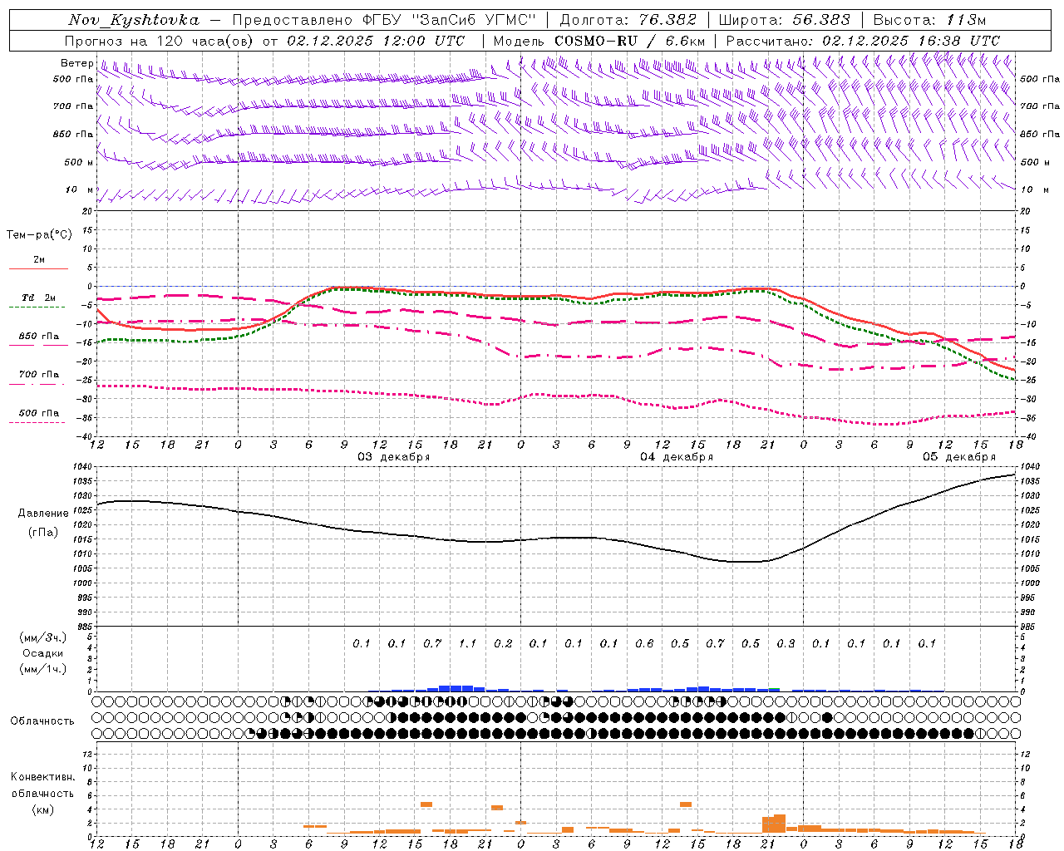Click "985" on the right pressure axis
This screenshot has width=1064, height=851.
1029,627
